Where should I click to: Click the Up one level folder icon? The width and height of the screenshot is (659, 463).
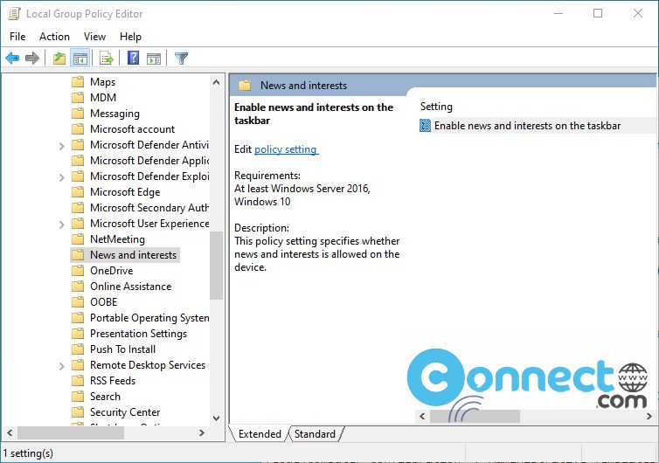click(x=59, y=58)
